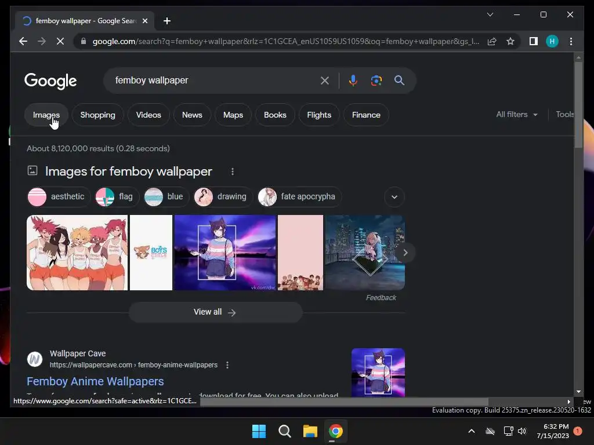Open Windows taskbar search
The height and width of the screenshot is (445, 594).
click(x=284, y=431)
